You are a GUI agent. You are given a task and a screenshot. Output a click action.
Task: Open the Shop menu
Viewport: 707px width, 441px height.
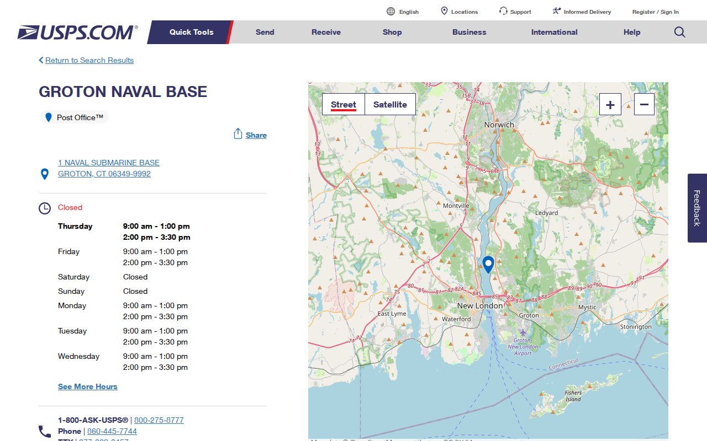click(392, 32)
